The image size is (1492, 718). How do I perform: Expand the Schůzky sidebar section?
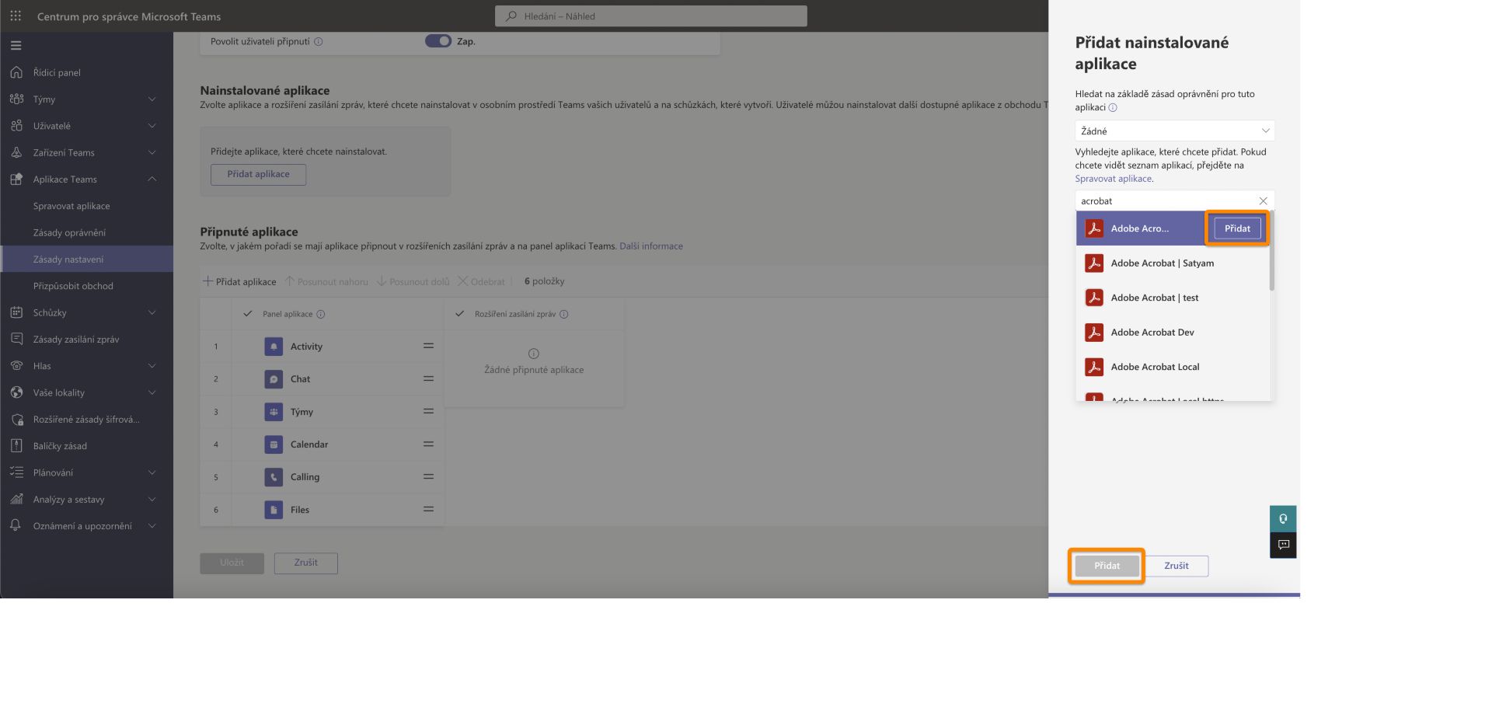click(152, 312)
